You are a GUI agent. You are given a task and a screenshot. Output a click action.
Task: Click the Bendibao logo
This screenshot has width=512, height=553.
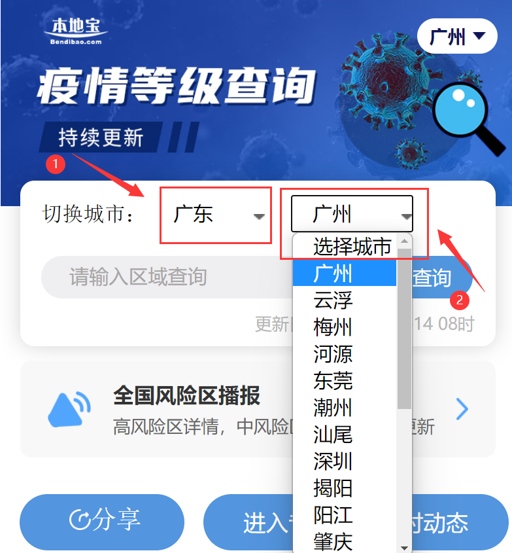coord(76,31)
